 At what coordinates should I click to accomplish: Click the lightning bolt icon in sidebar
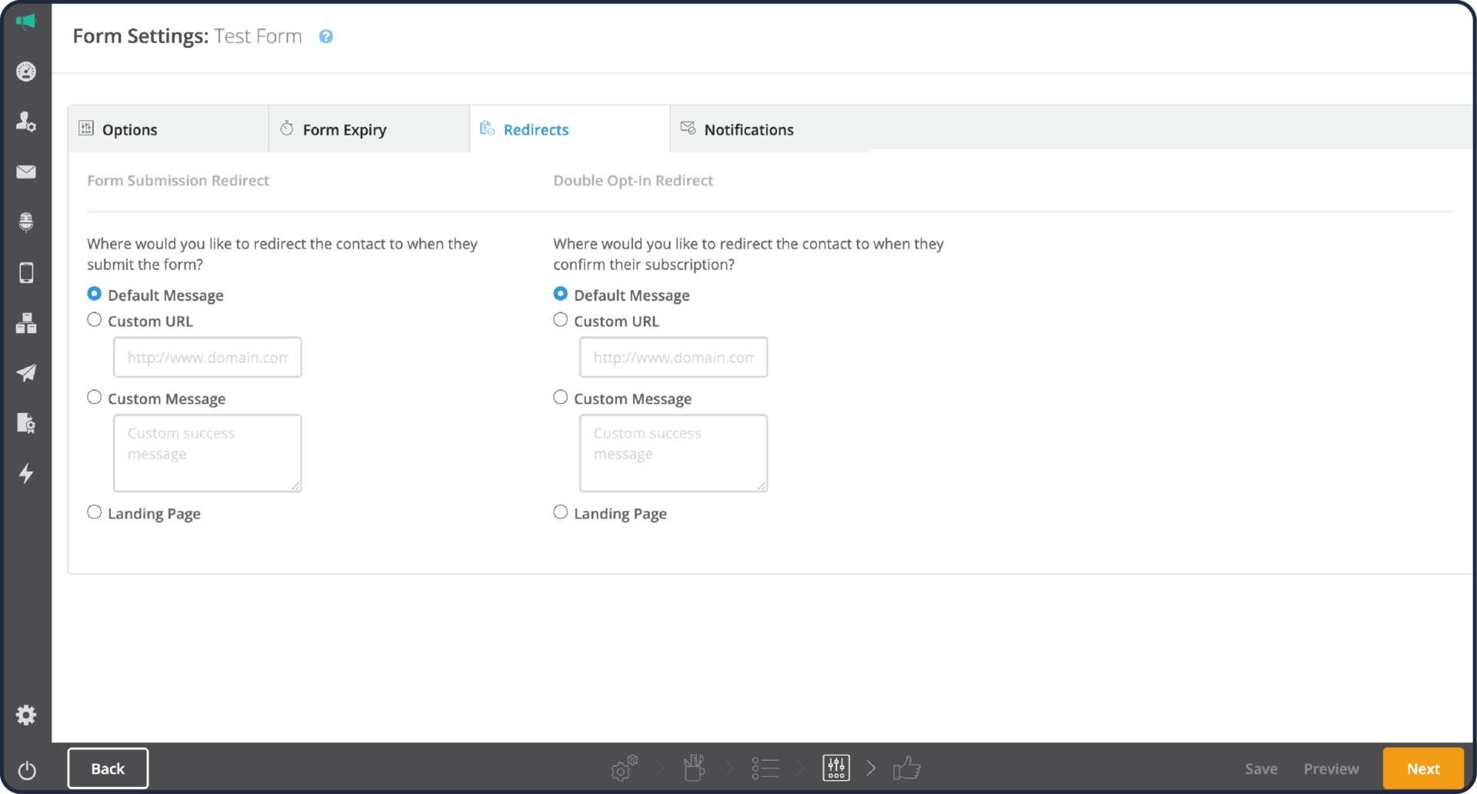(26, 474)
